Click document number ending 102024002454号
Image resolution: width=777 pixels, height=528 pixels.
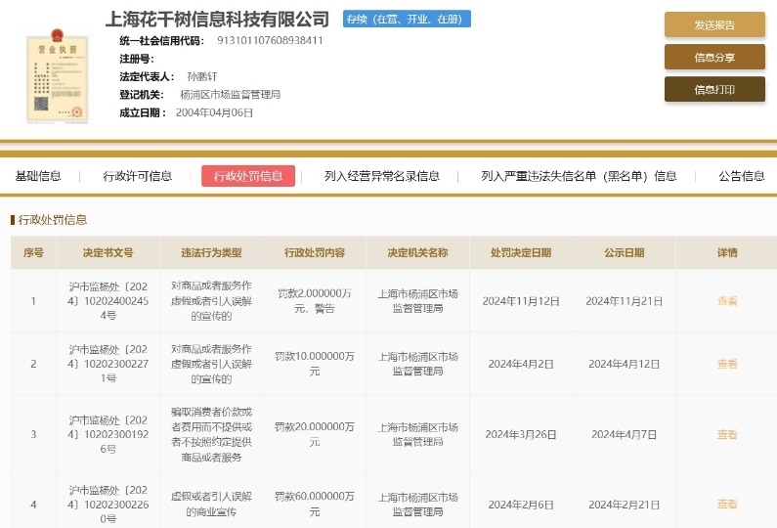click(108, 301)
